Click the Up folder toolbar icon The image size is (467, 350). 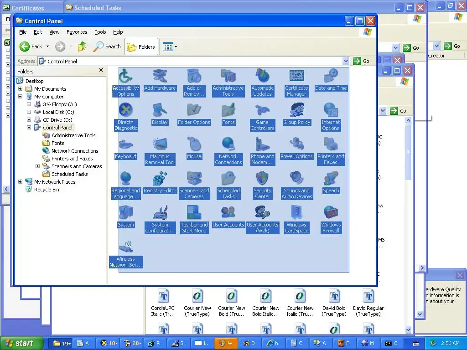click(82, 46)
